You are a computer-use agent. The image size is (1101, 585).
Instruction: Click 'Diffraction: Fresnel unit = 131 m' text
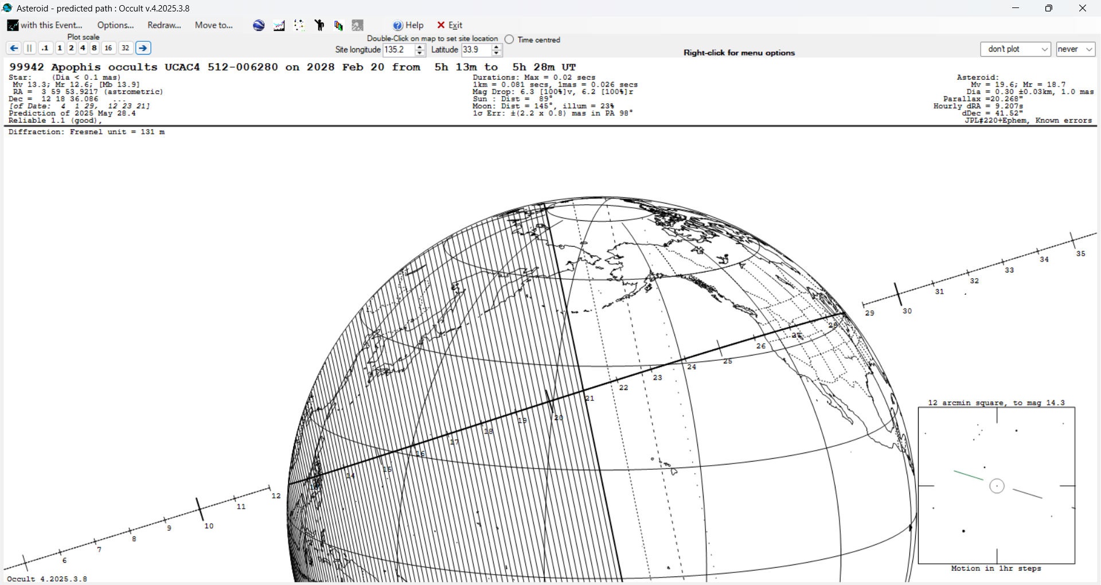tap(87, 132)
